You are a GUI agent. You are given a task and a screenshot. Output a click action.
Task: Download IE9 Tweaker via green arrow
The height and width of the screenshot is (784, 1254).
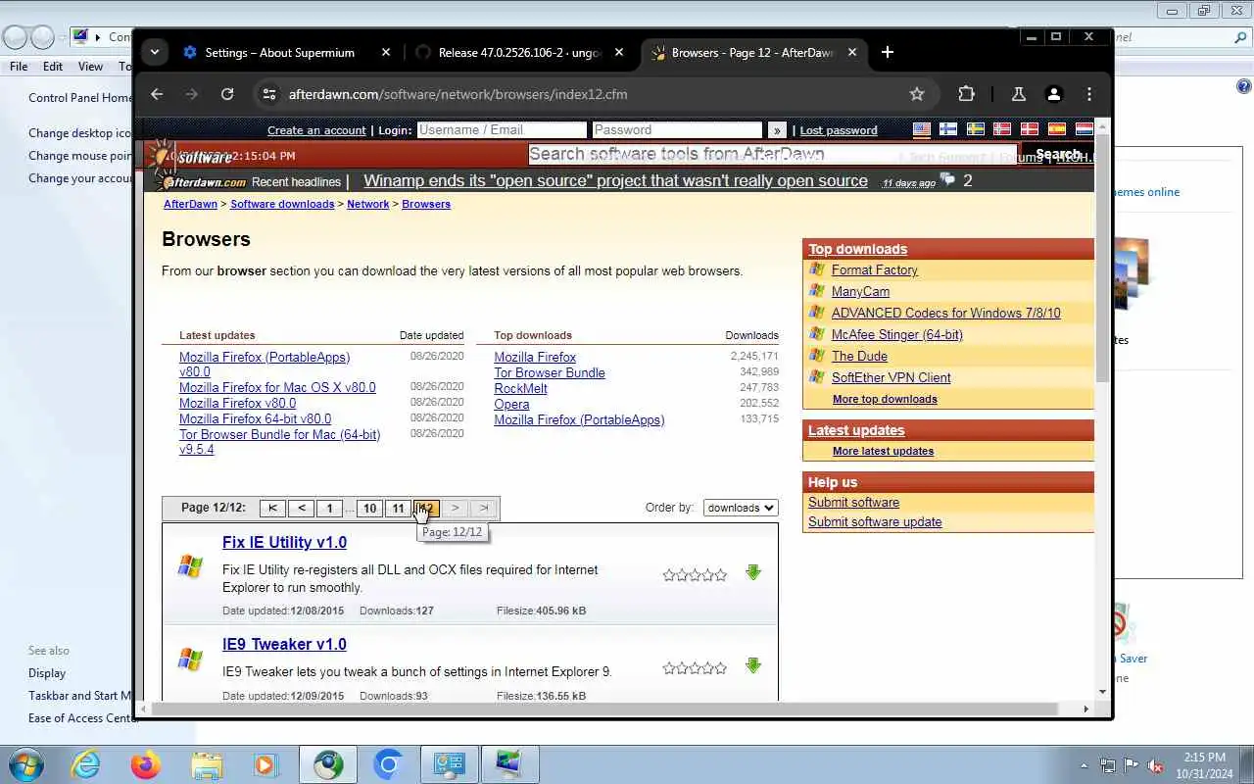tap(753, 665)
